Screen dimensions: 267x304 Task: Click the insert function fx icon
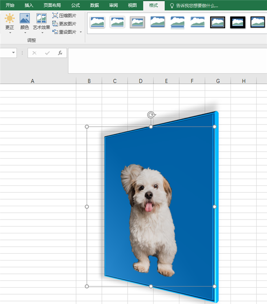pos(60,53)
